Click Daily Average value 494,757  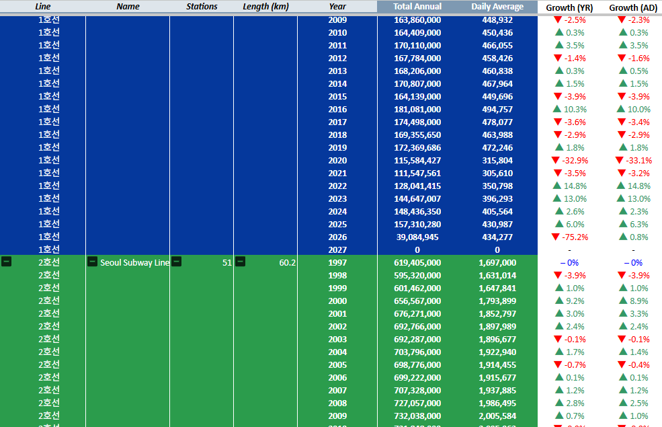coord(497,110)
